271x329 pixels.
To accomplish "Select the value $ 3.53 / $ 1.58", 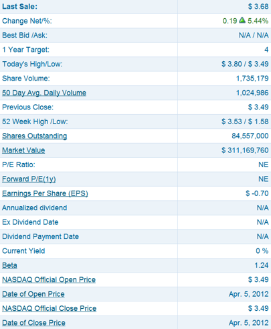I will click(245, 122).
